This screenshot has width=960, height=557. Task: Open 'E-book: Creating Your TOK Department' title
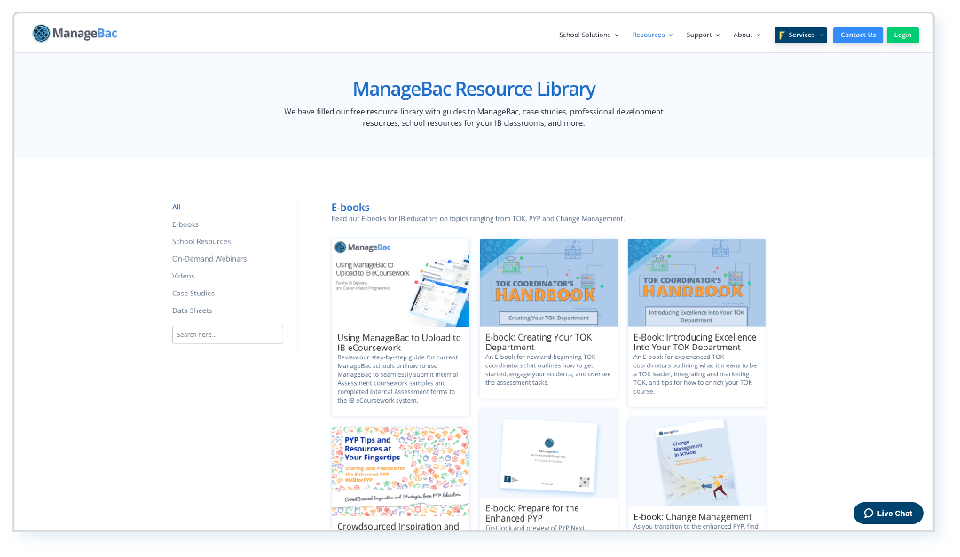point(539,342)
